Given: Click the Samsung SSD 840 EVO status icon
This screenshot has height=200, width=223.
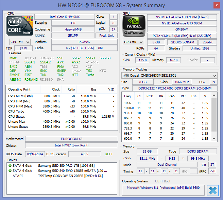Looking at the screenshot, I should [10, 171].
